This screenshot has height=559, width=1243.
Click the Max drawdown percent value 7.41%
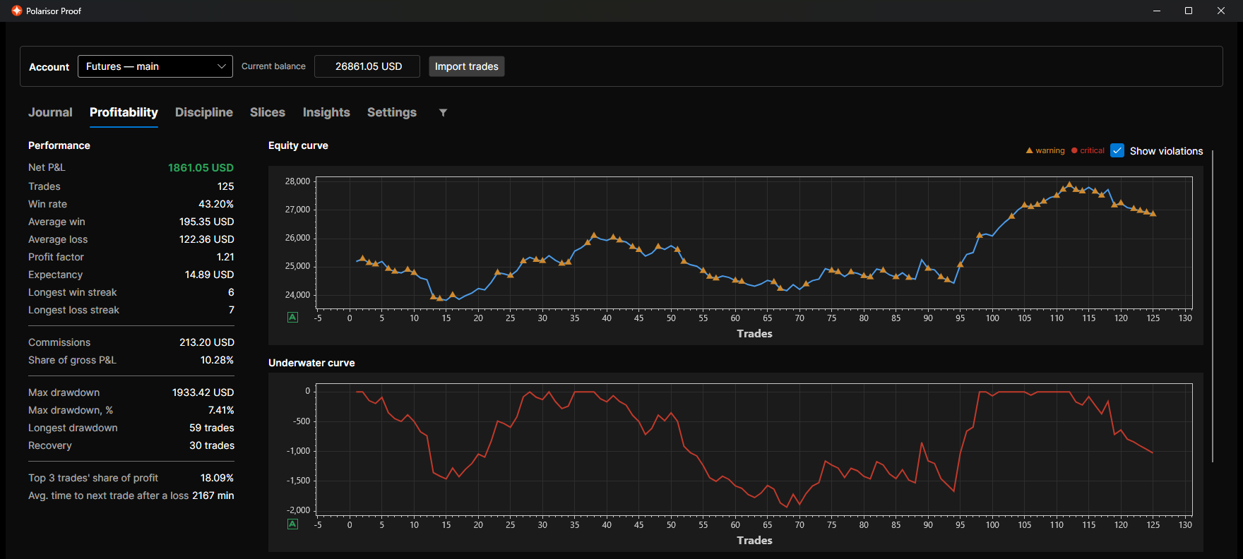coord(221,410)
